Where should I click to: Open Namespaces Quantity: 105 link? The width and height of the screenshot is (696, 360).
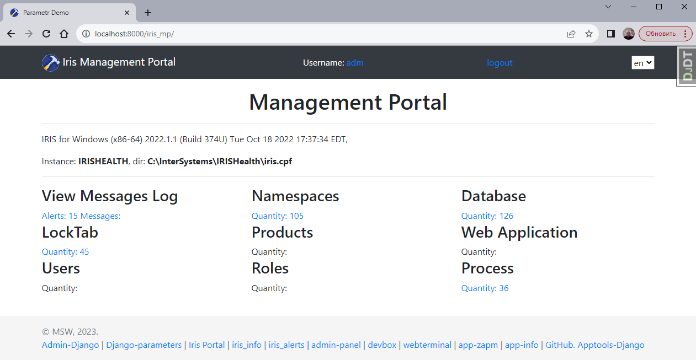tap(278, 216)
